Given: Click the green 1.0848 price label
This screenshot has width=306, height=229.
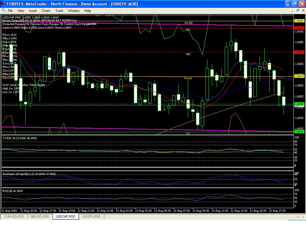Looking at the screenshot, I should (x=299, y=104).
